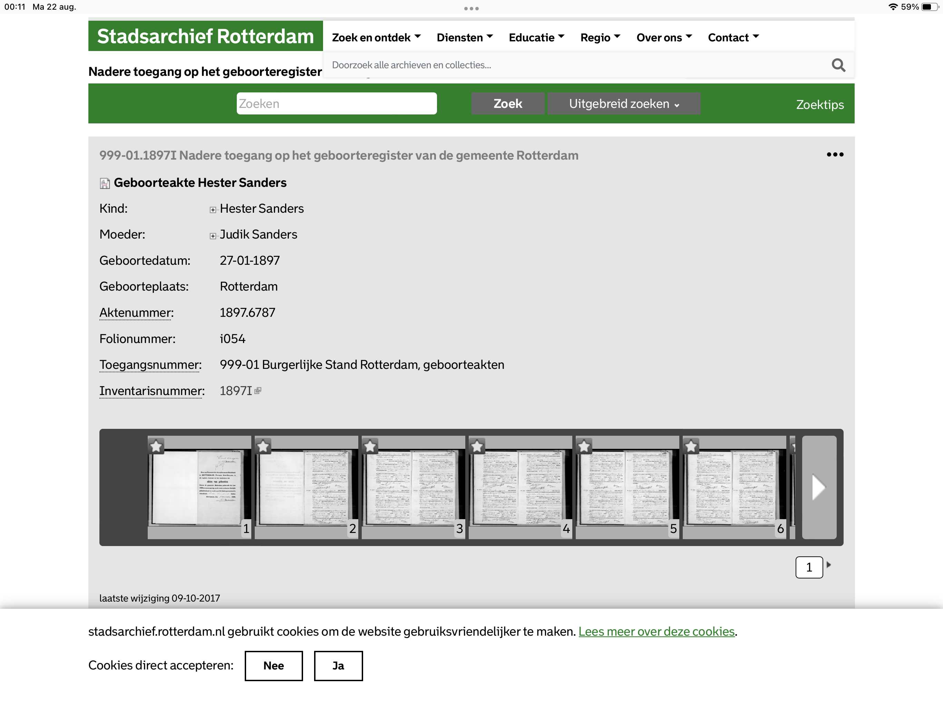Click the magnifying glass search icon
The width and height of the screenshot is (943, 706).
[838, 65]
